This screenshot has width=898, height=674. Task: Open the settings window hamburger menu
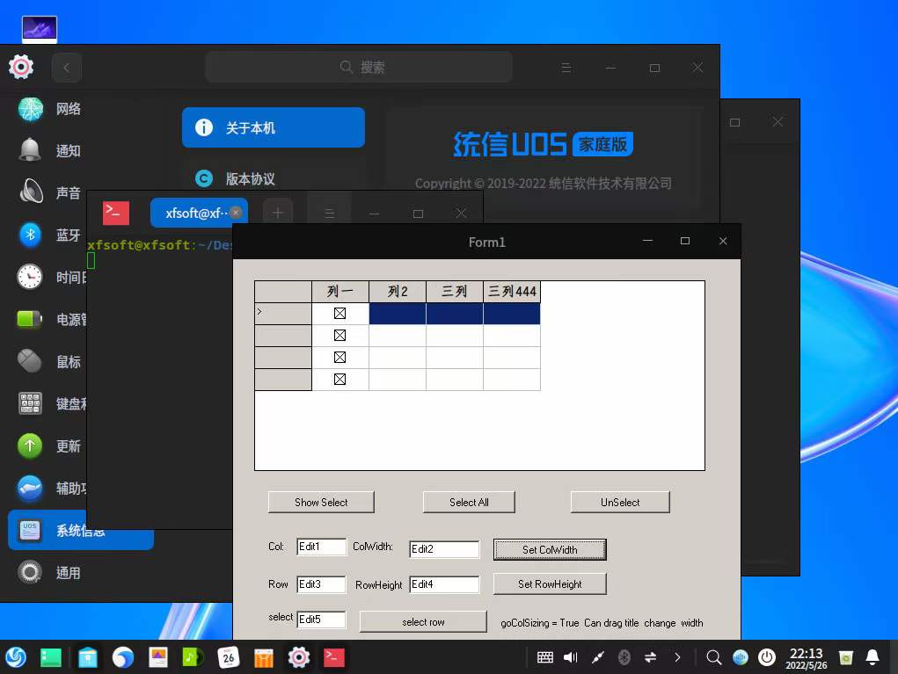click(x=566, y=68)
